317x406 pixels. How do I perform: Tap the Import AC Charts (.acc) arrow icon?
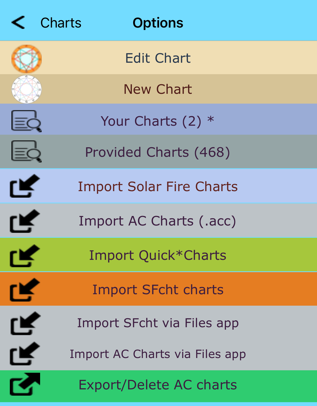point(25,221)
